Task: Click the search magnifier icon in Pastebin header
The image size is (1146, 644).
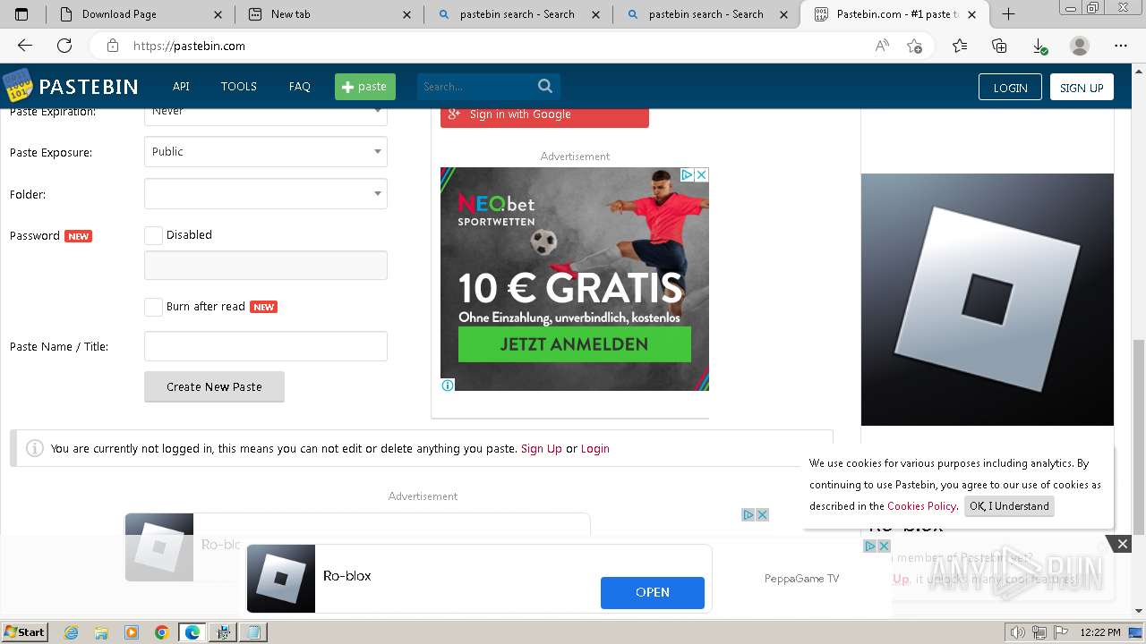Action: coord(545,86)
